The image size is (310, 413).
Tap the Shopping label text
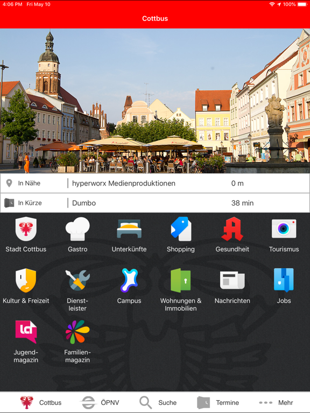181,250
